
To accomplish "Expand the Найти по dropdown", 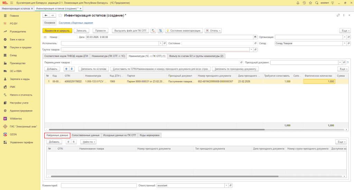I will click(88, 142).
